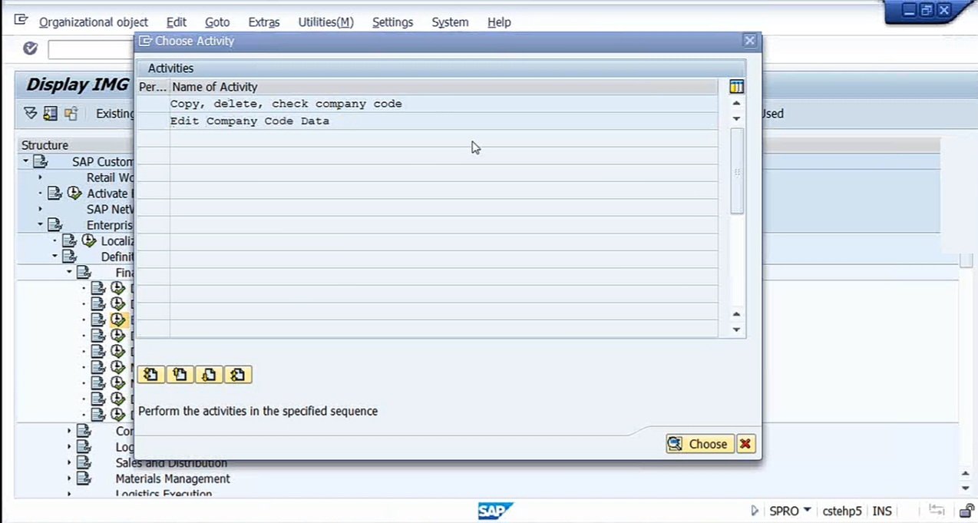Click the Choose button
The width and height of the screenshot is (978, 523).
tap(699, 444)
